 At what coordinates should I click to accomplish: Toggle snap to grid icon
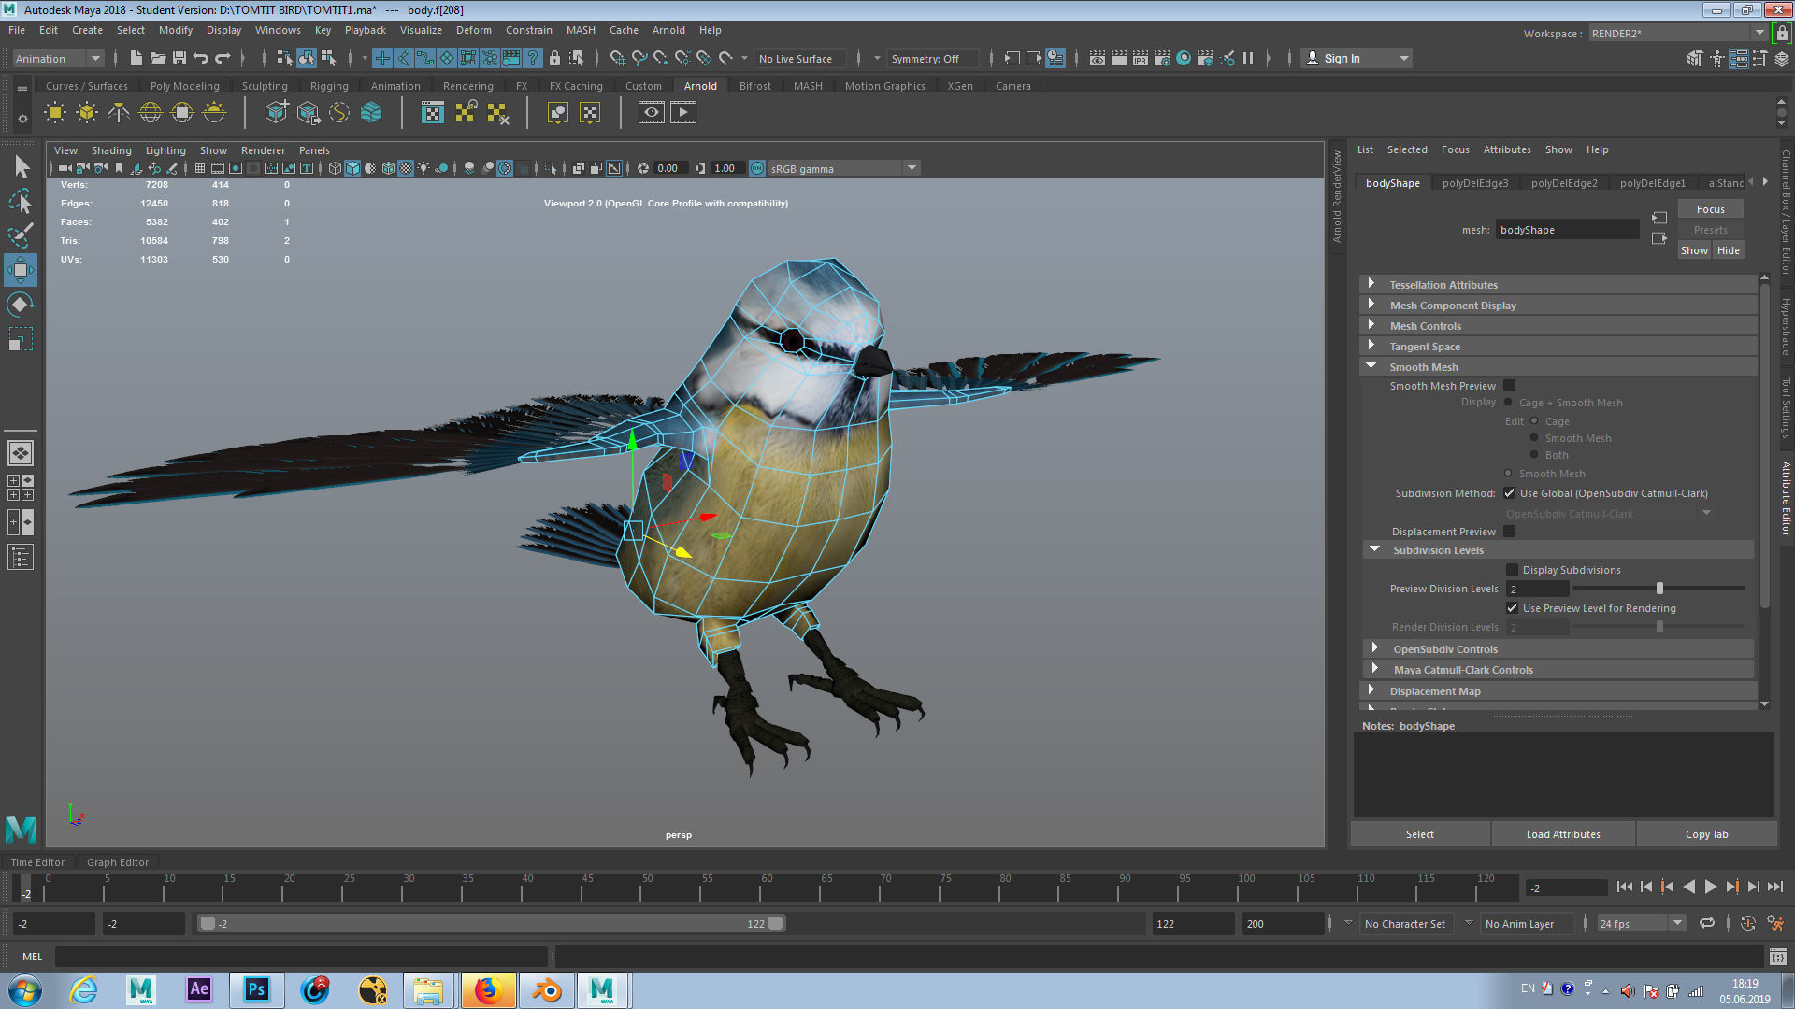pos(618,58)
